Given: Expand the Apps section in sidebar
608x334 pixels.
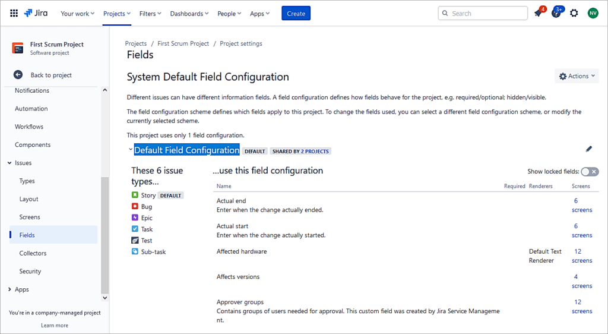Looking at the screenshot, I should [x=9, y=289].
